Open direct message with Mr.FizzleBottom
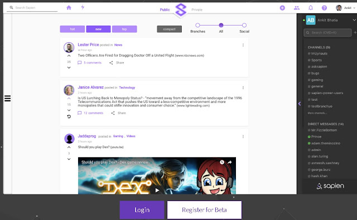 tap(322, 130)
